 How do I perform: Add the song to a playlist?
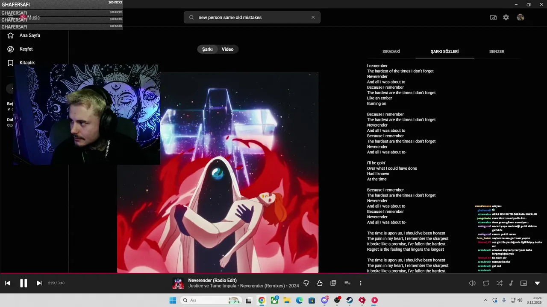[x=347, y=283]
